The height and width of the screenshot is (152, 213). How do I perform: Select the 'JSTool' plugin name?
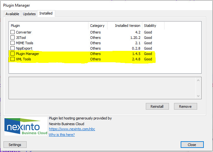tap(21, 38)
